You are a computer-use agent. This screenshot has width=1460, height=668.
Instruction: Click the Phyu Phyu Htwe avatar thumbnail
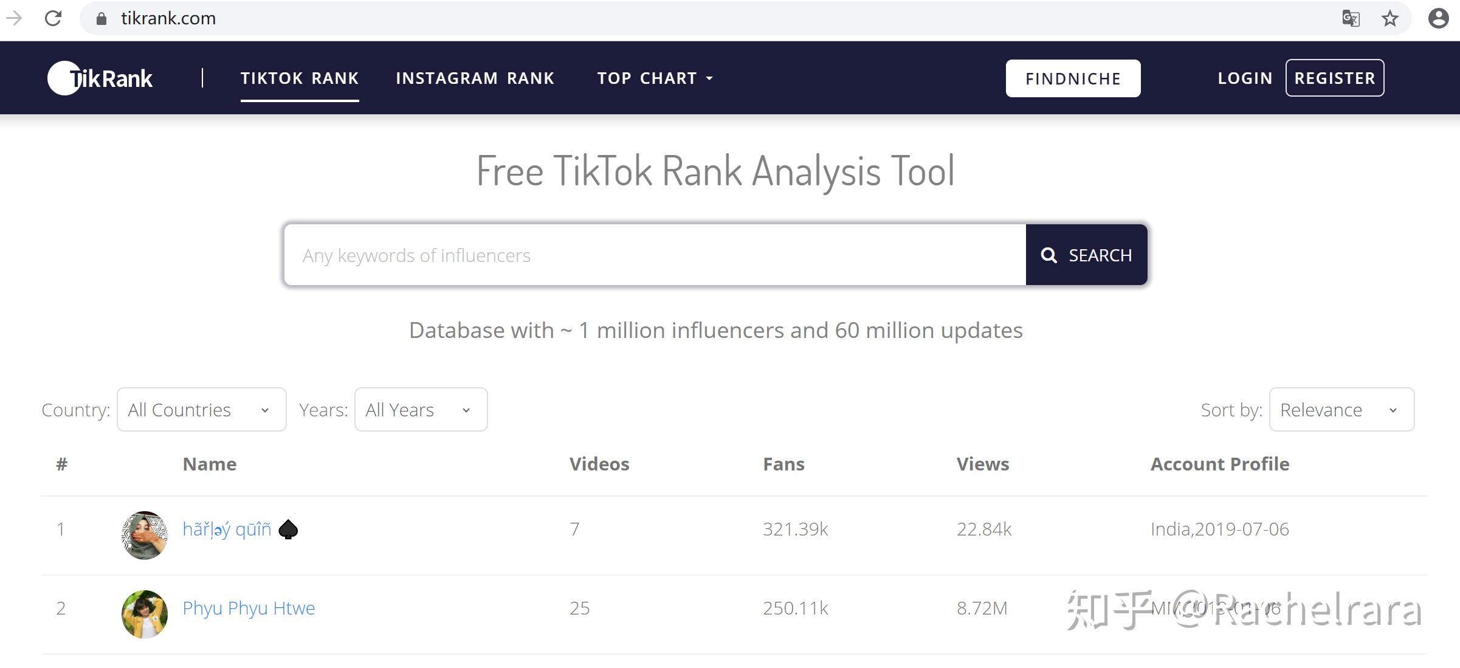145,614
